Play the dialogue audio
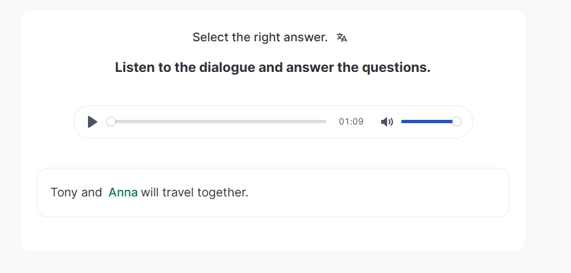 (x=93, y=122)
